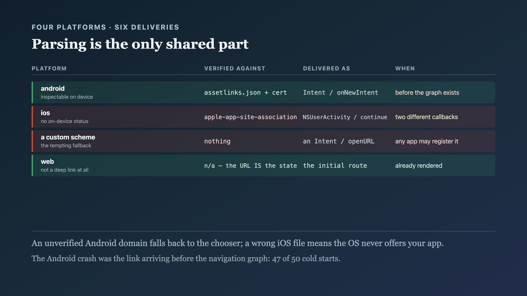Image resolution: width=527 pixels, height=296 pixels.
Task: Click the sentence about unverified Android domain
Action: click(238, 243)
